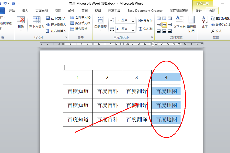
Task: Open the 行和列 dialog launcher
Action: 66,37
